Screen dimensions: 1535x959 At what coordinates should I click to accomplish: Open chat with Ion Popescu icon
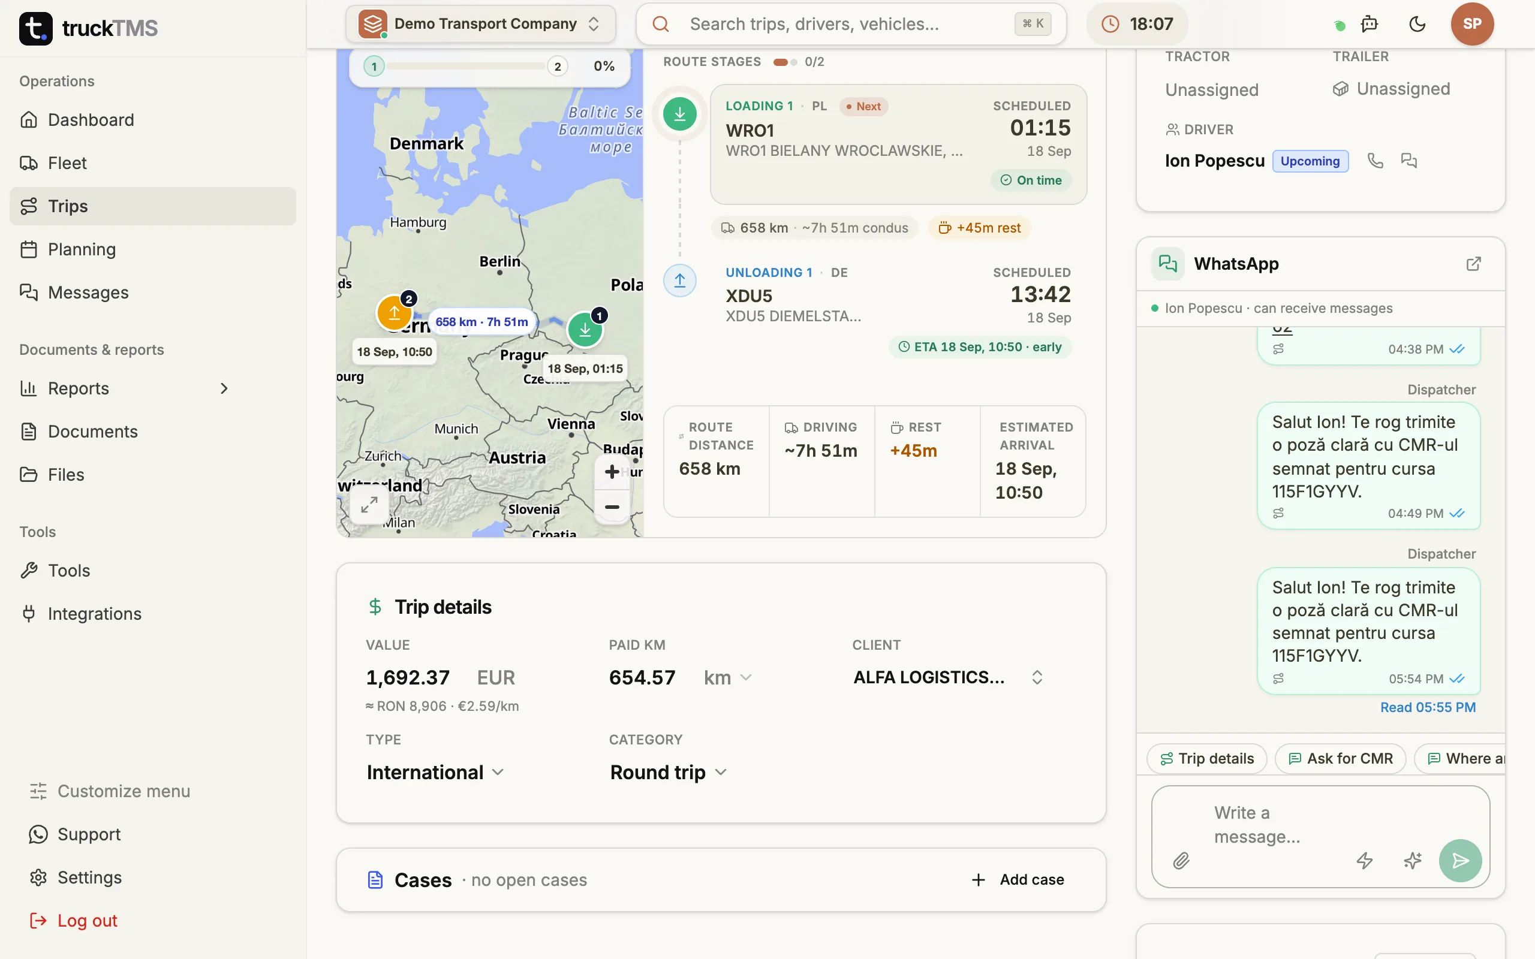click(x=1408, y=161)
